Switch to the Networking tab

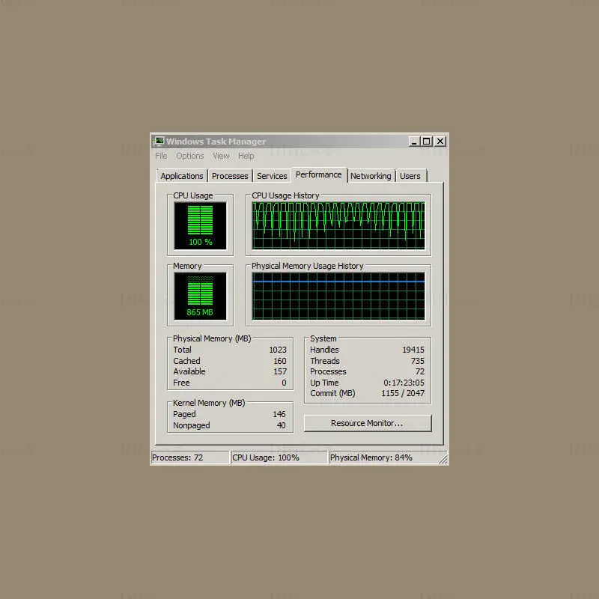(x=371, y=176)
